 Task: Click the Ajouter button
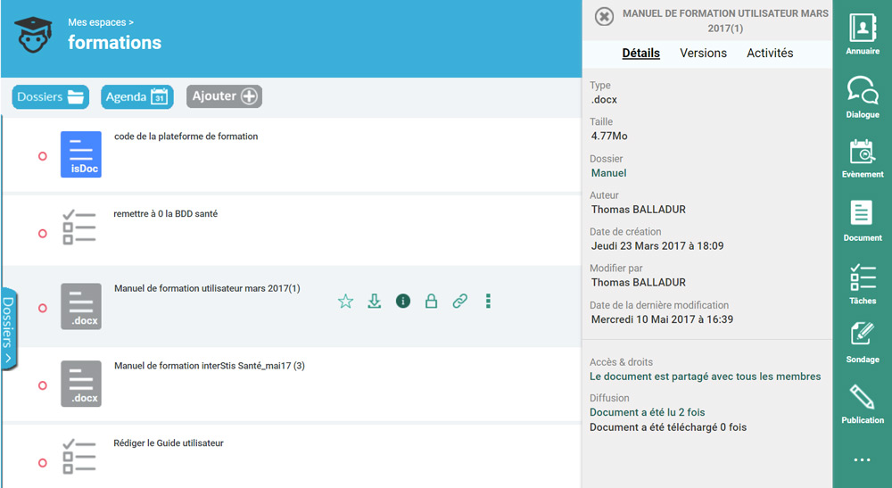tap(224, 96)
